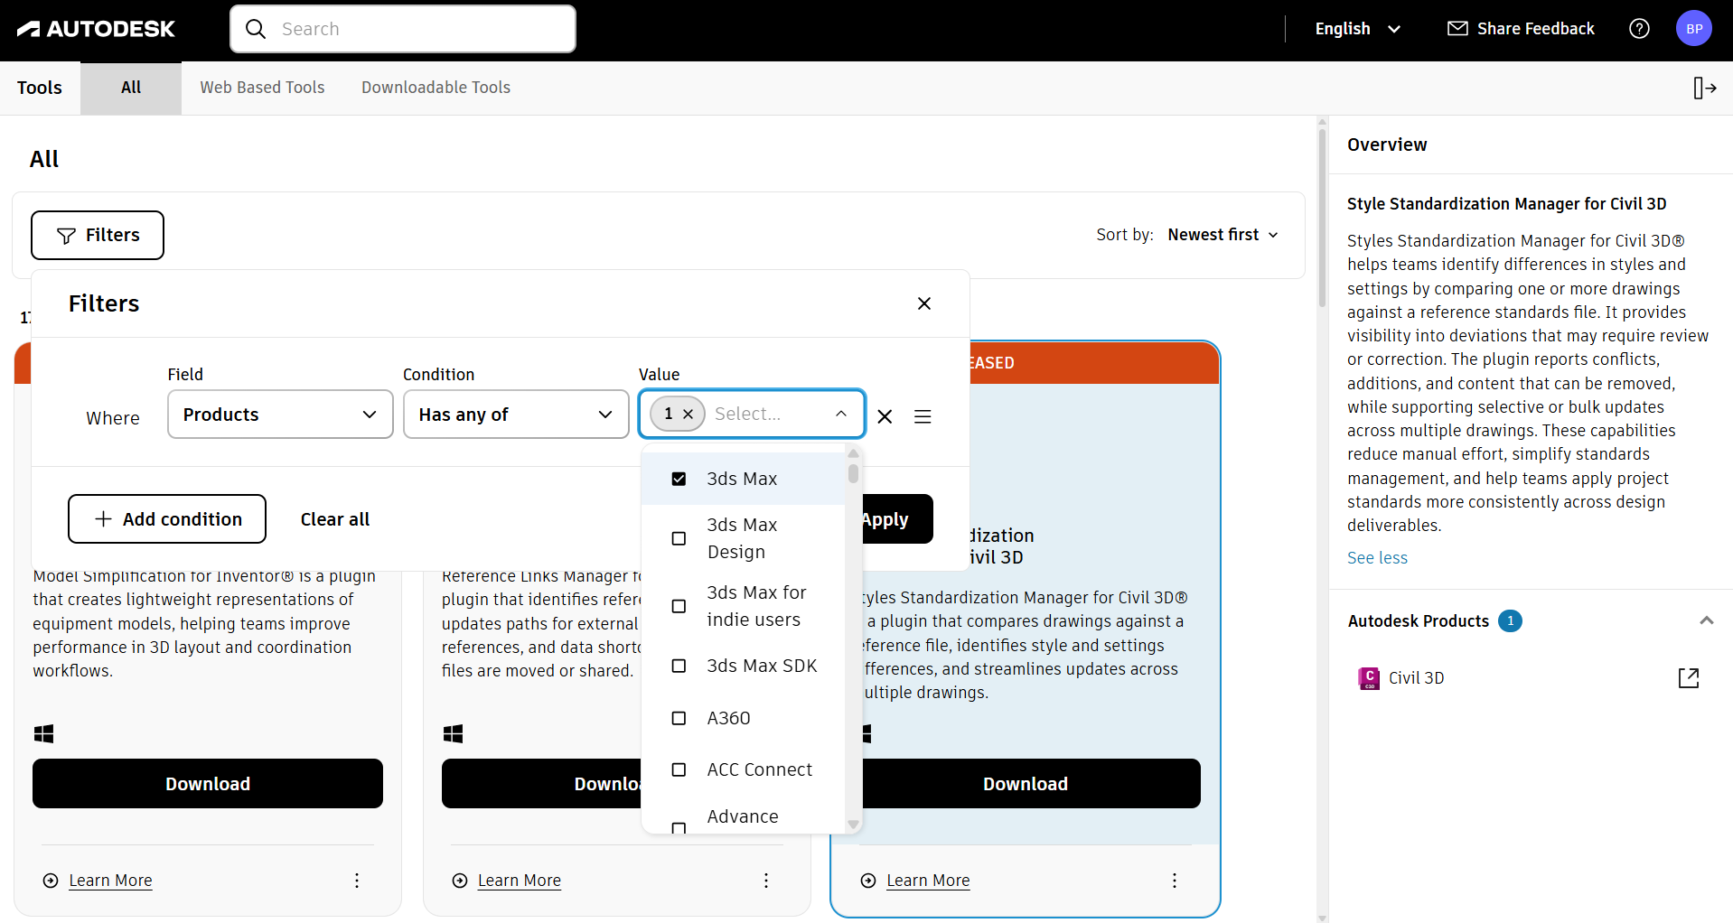1733x923 pixels.
Task: Click the Search input field
Action: pyautogui.click(x=403, y=29)
